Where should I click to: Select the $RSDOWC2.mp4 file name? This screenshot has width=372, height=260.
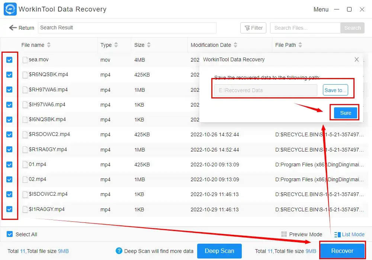click(x=49, y=134)
